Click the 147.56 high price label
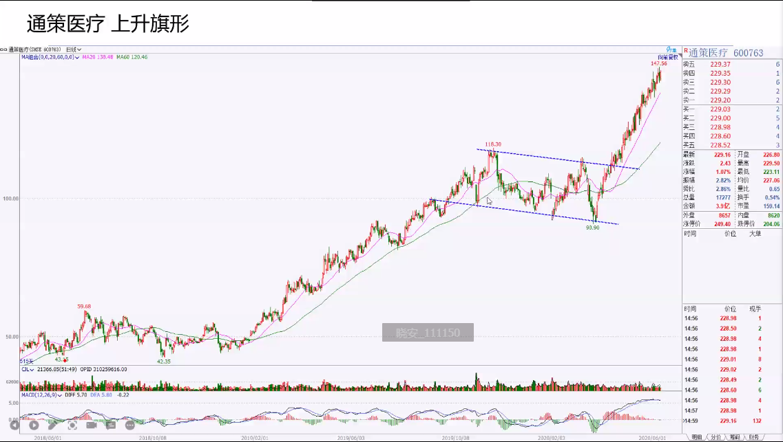Image resolution: width=783 pixels, height=442 pixels. click(x=658, y=64)
